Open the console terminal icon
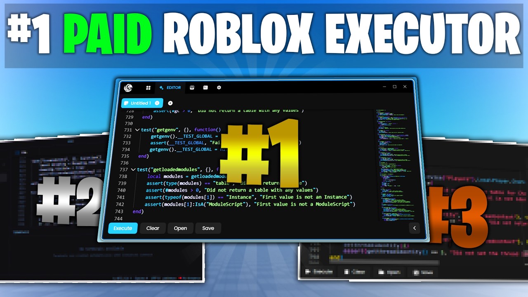This screenshot has width=528, height=297. point(205,87)
